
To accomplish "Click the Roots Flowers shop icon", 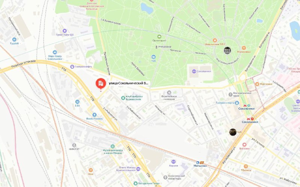I will click(x=94, y=115).
